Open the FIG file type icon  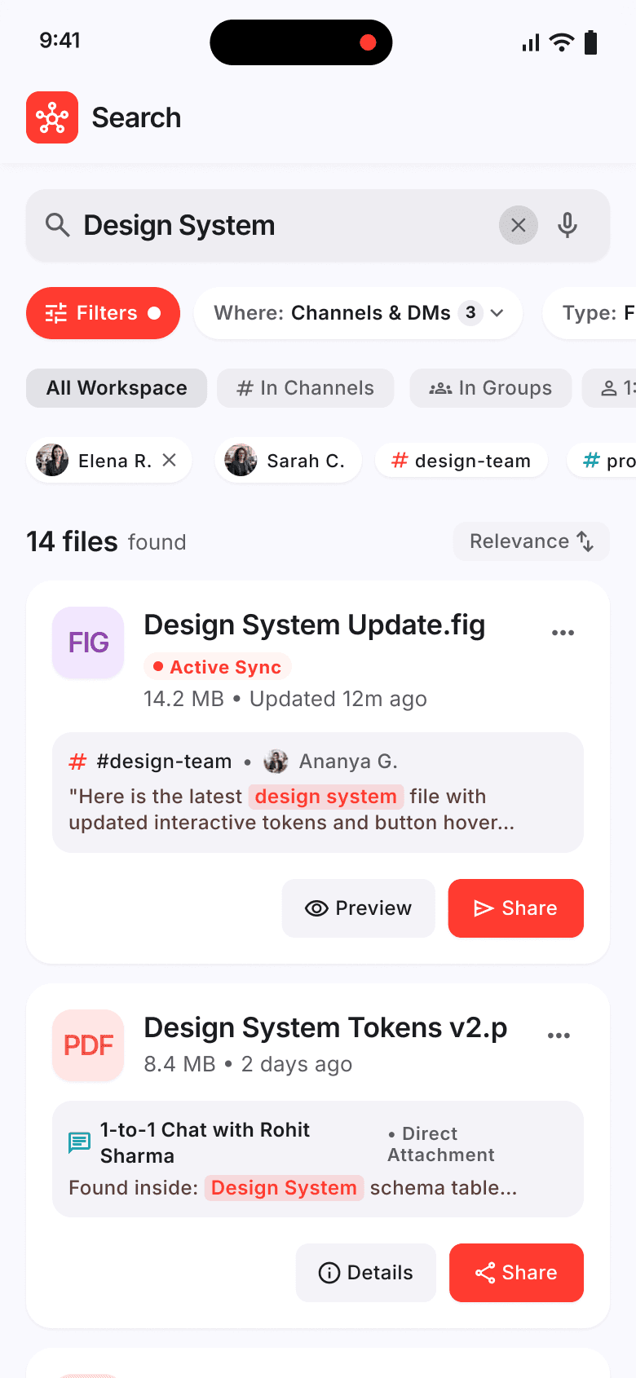(x=88, y=643)
